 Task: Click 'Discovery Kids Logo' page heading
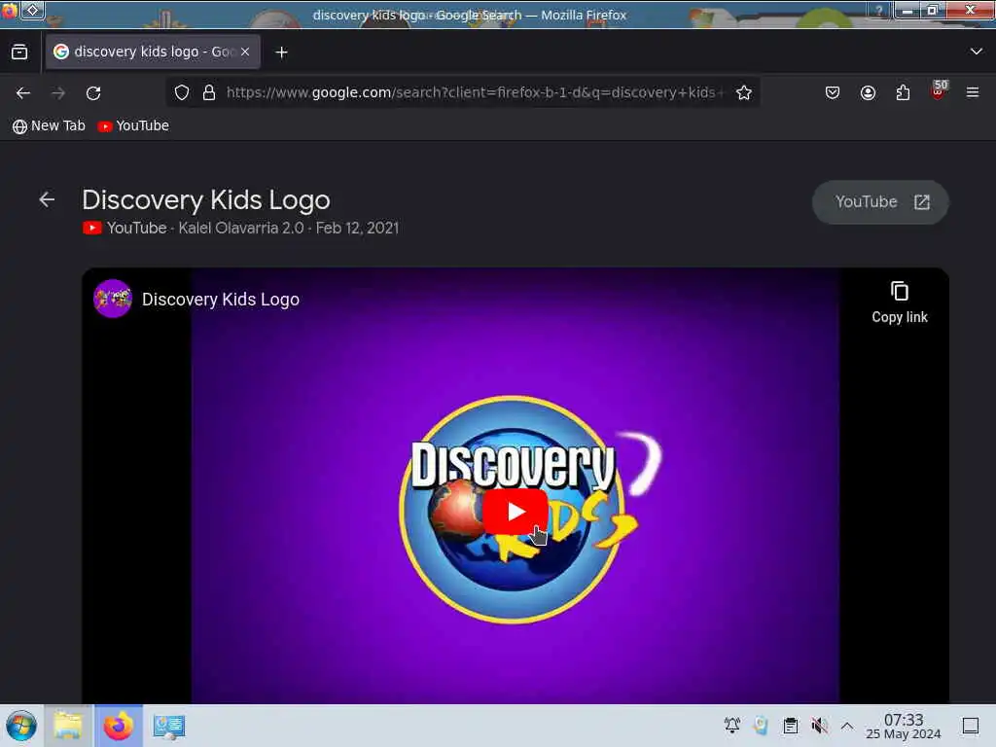(x=206, y=200)
